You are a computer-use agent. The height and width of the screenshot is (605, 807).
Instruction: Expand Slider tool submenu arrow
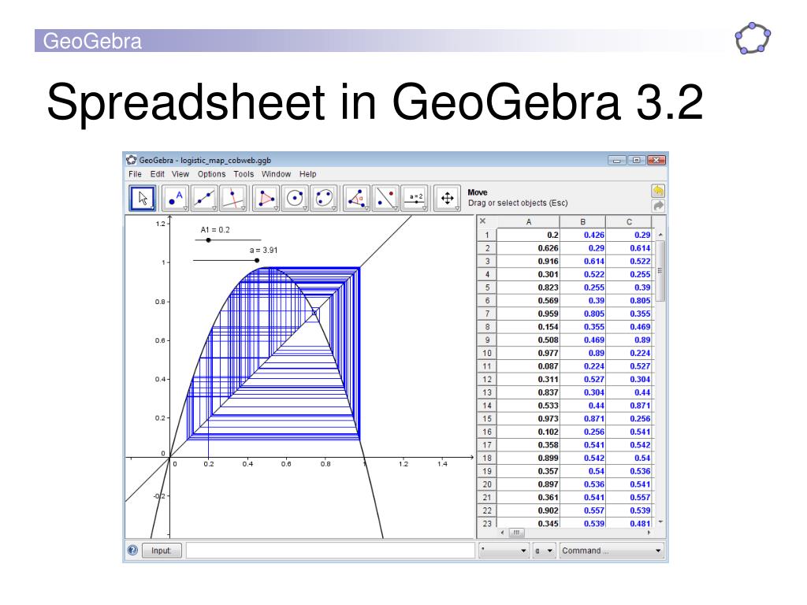(424, 208)
